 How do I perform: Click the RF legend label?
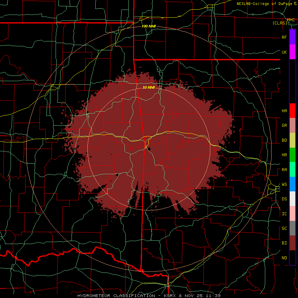click(284, 37)
